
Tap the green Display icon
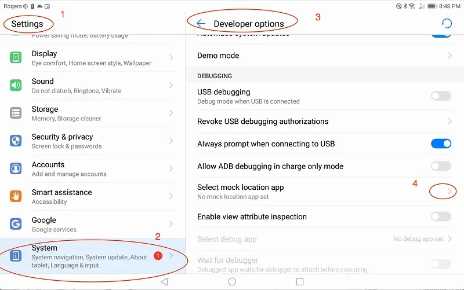point(16,57)
